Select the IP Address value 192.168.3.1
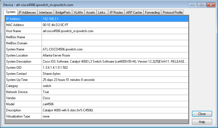This screenshot has height=128, width=218. click(115, 19)
